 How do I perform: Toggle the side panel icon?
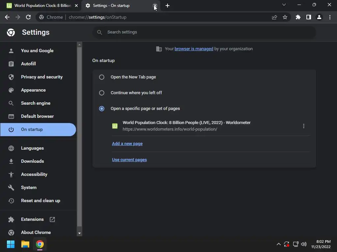(x=309, y=17)
